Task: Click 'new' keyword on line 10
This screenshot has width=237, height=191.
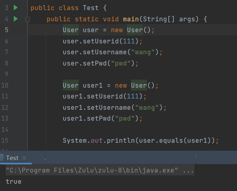Action: 121,86
